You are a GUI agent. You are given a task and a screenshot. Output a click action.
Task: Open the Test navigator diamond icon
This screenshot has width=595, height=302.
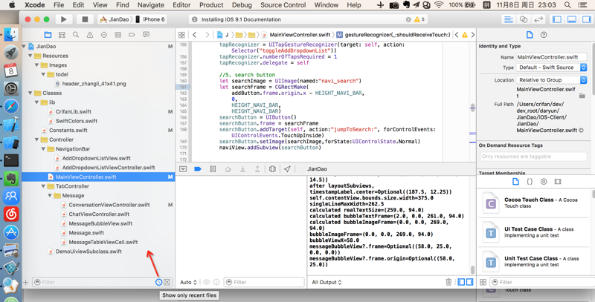click(104, 35)
